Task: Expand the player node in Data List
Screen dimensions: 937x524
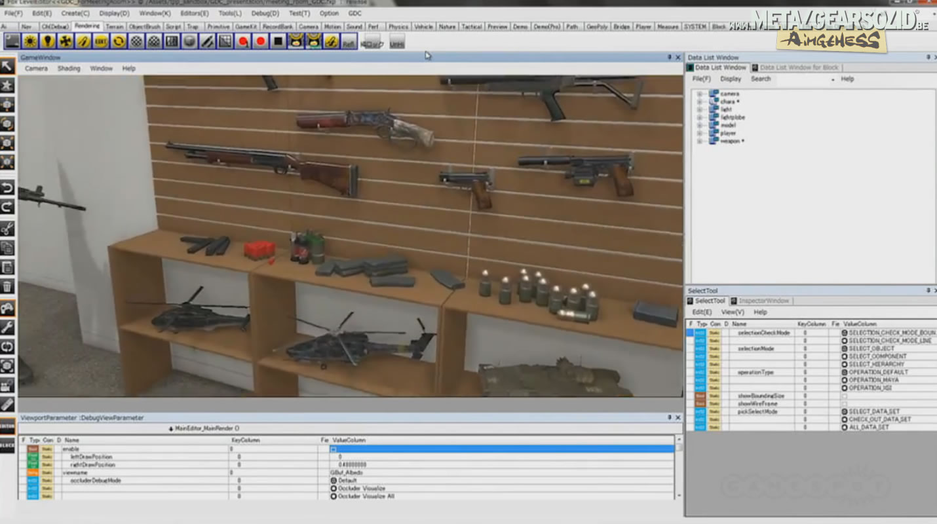Action: (x=700, y=133)
